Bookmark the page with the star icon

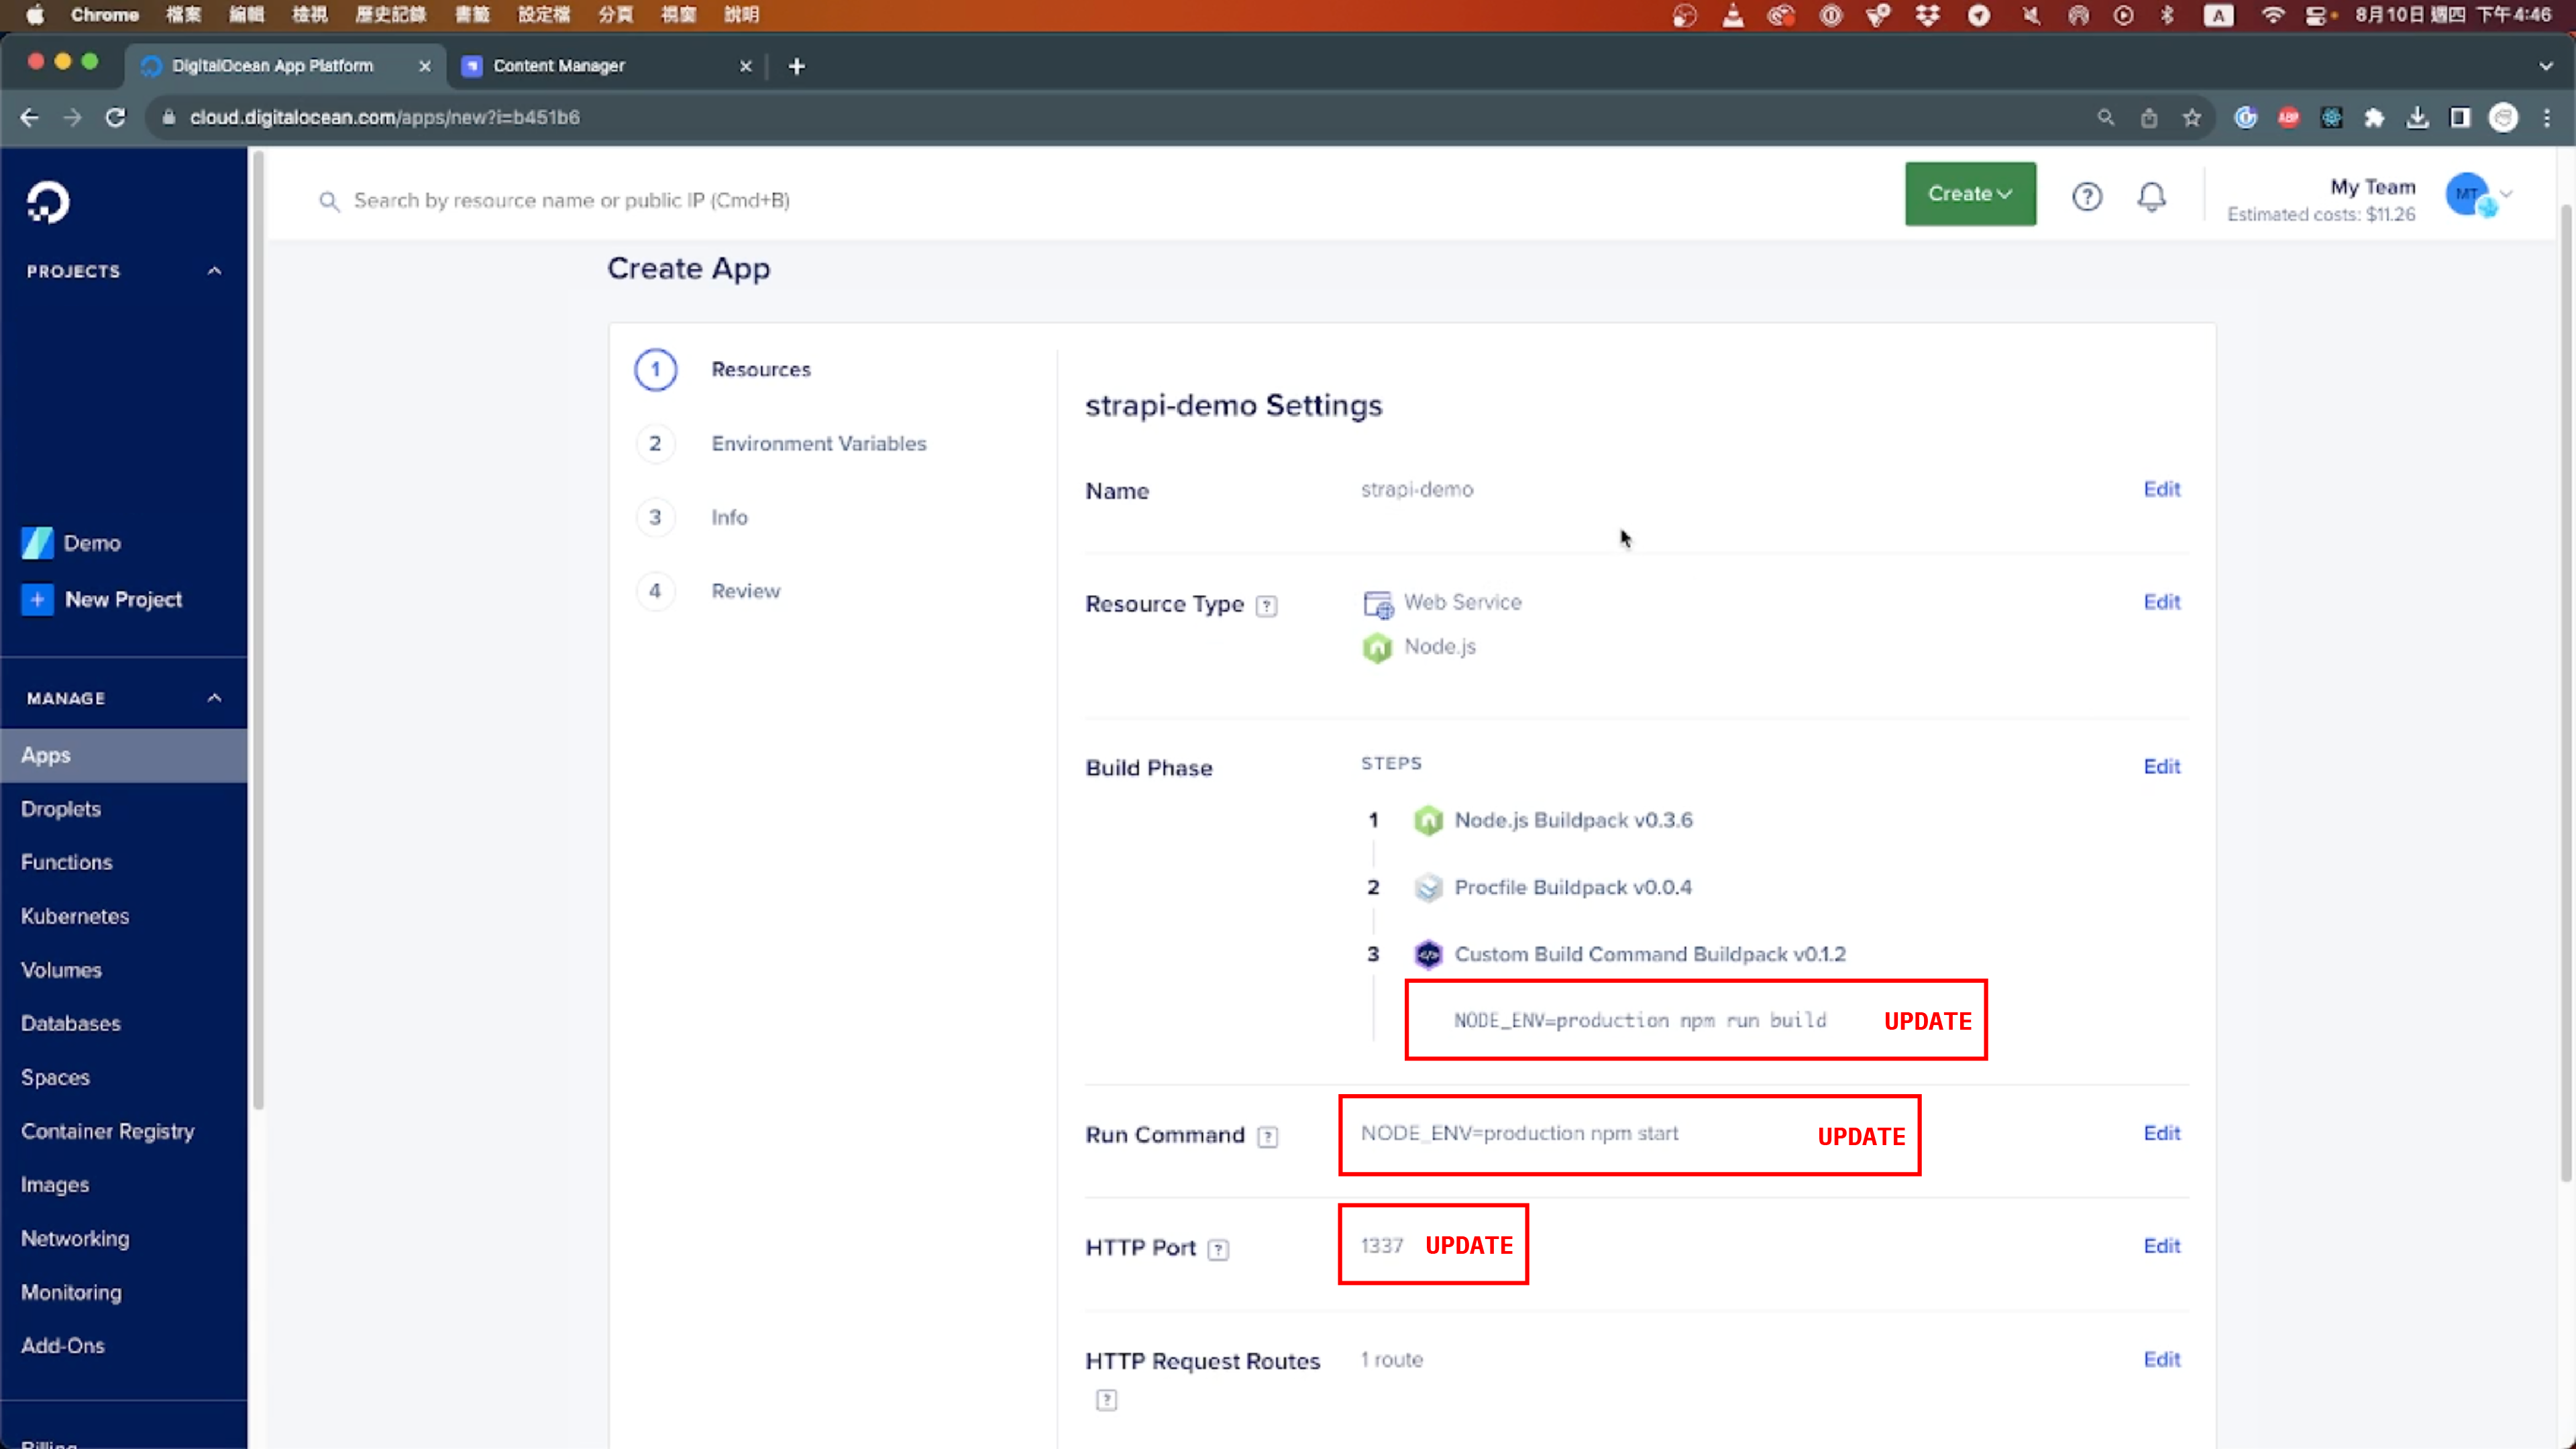pos(2191,118)
